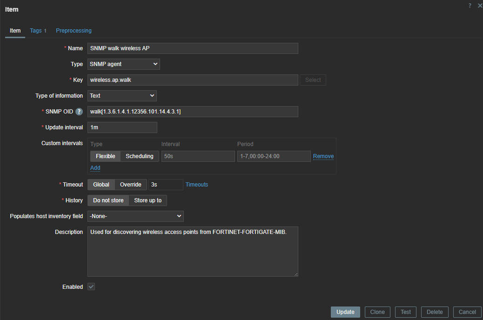Click the help icon in dialog header
Image resolution: width=483 pixels, height=320 pixels.
470,6
